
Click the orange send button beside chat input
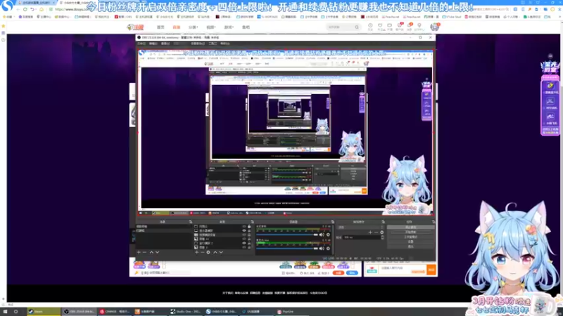pos(431,270)
